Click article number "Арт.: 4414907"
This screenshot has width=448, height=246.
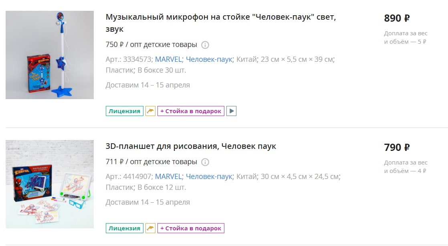click(129, 177)
